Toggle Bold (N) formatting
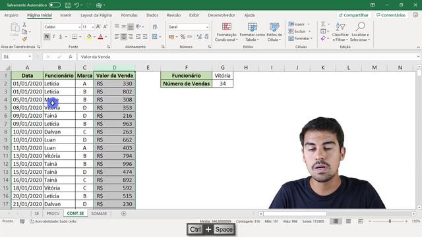This screenshot has width=422, height=237. tap(47, 37)
